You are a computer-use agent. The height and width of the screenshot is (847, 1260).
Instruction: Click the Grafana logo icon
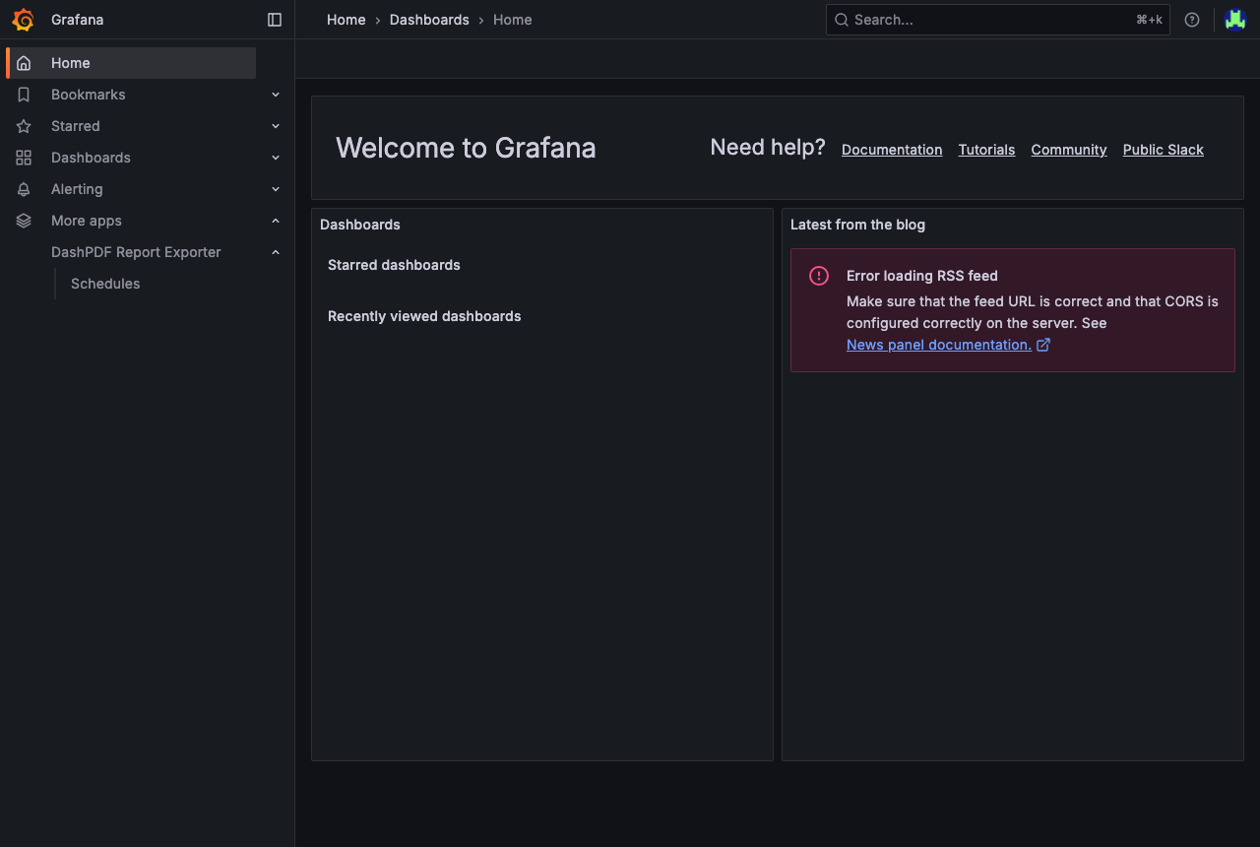pyautogui.click(x=23, y=20)
